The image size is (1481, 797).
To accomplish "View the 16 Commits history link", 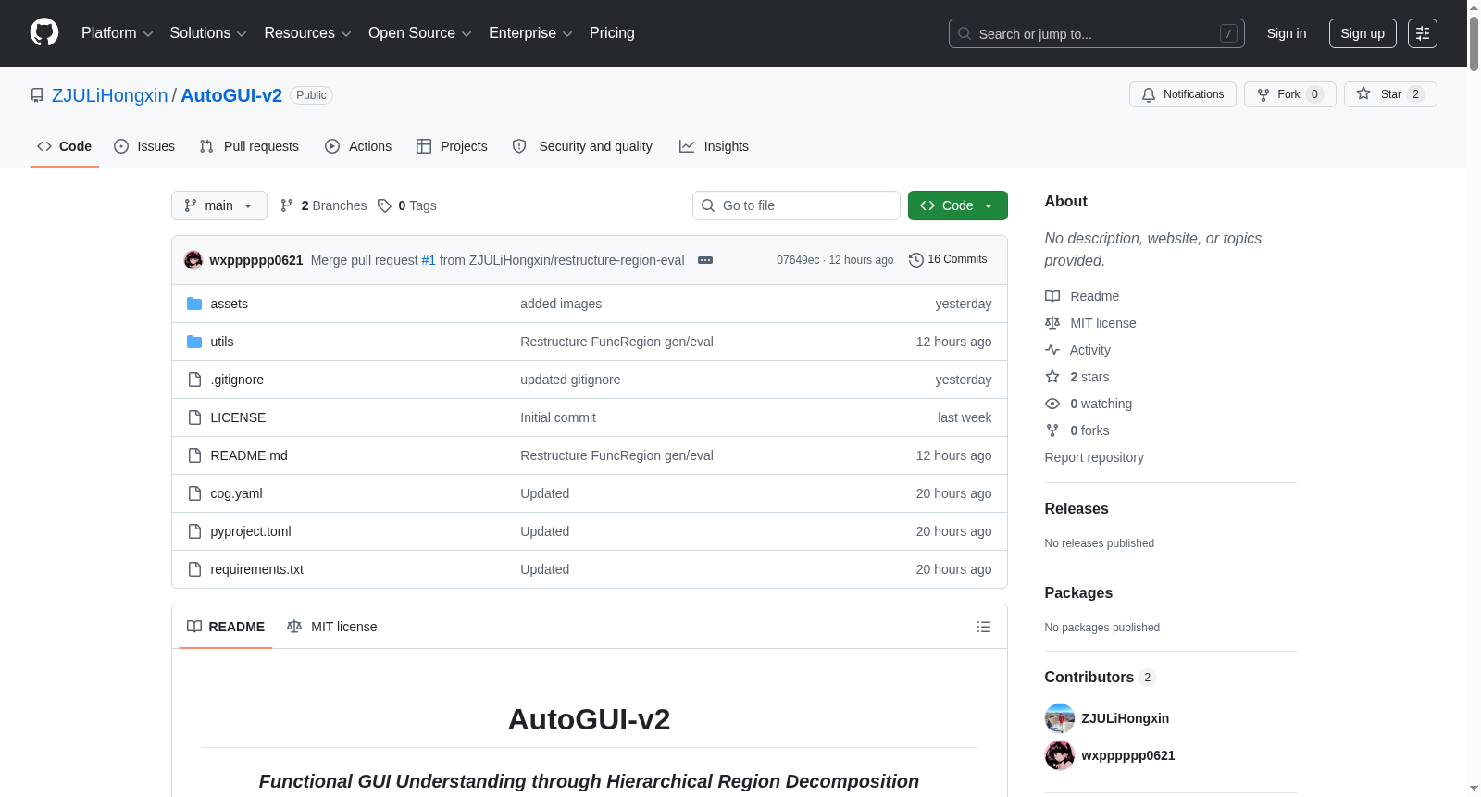I will click(949, 260).
